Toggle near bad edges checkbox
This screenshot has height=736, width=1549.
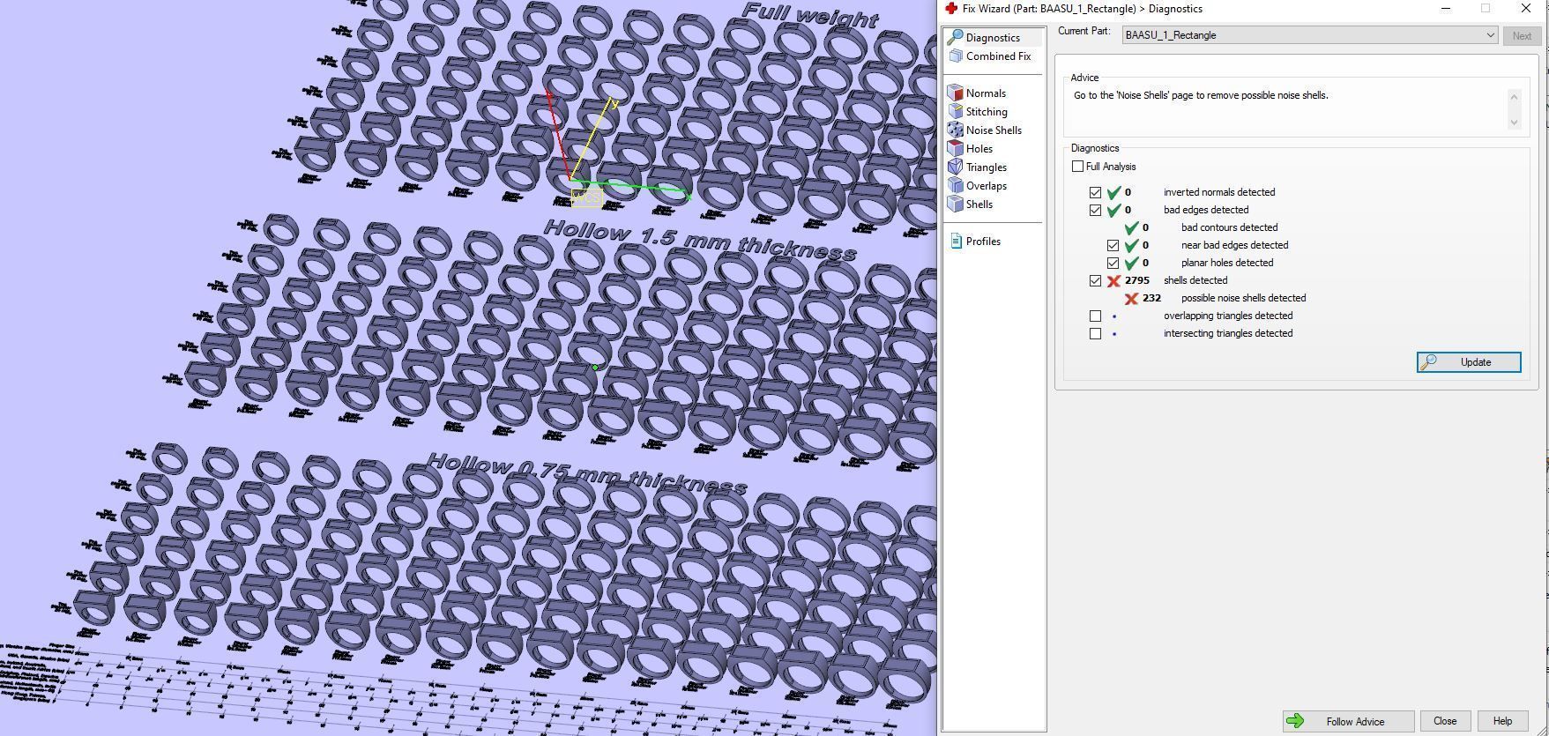(x=1113, y=245)
